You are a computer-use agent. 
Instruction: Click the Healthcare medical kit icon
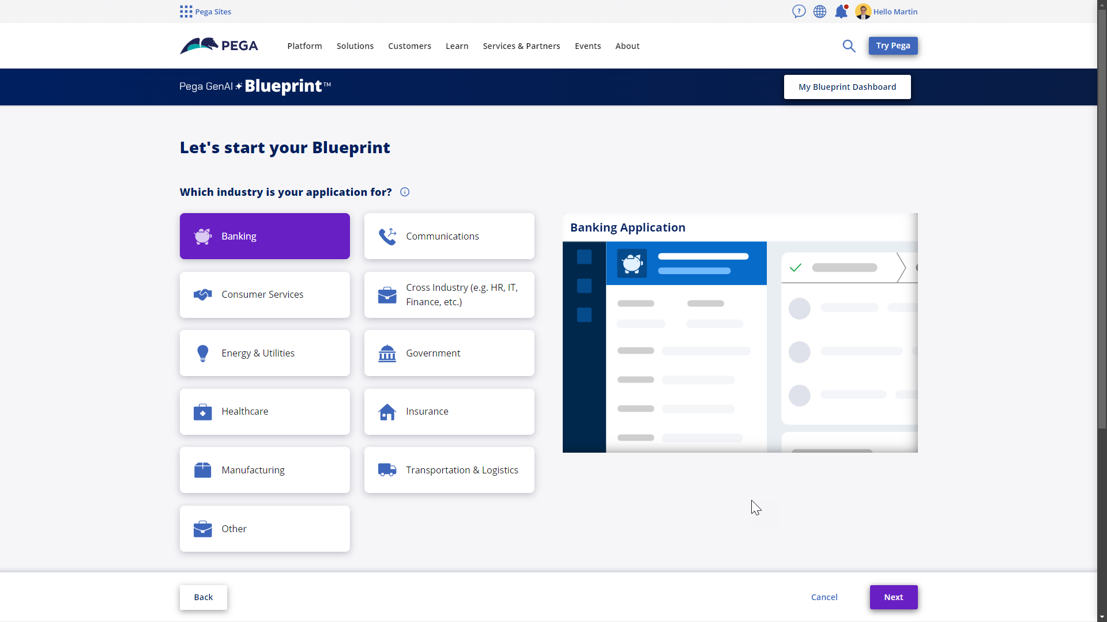click(202, 412)
